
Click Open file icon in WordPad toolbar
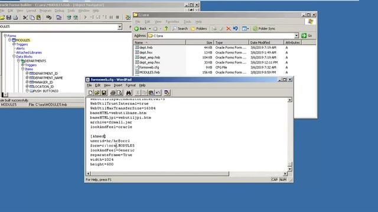coord(97,93)
